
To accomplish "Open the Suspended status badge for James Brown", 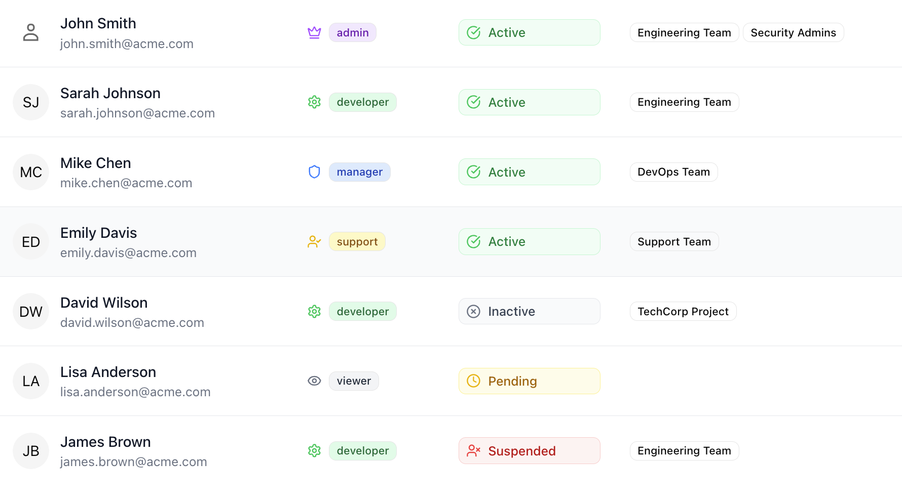I will tap(529, 450).
